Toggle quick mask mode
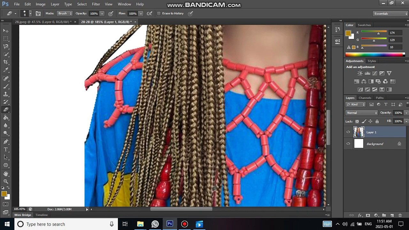 [x=6, y=204]
